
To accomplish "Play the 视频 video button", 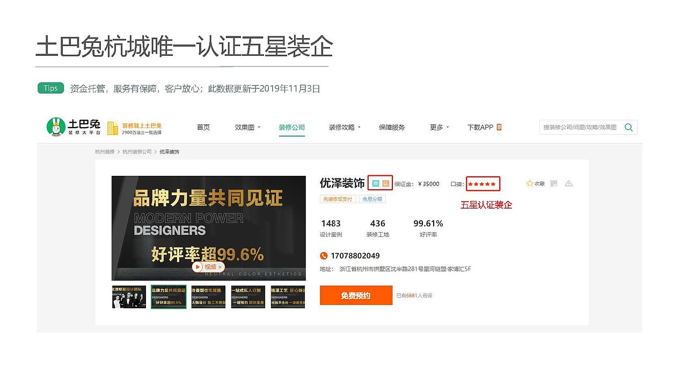I will coord(208,266).
